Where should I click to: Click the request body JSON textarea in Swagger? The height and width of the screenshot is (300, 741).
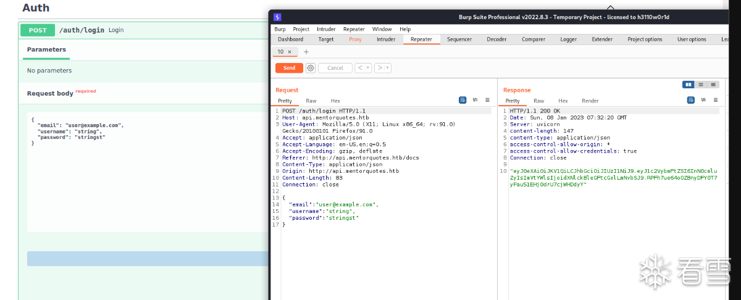click(148, 172)
